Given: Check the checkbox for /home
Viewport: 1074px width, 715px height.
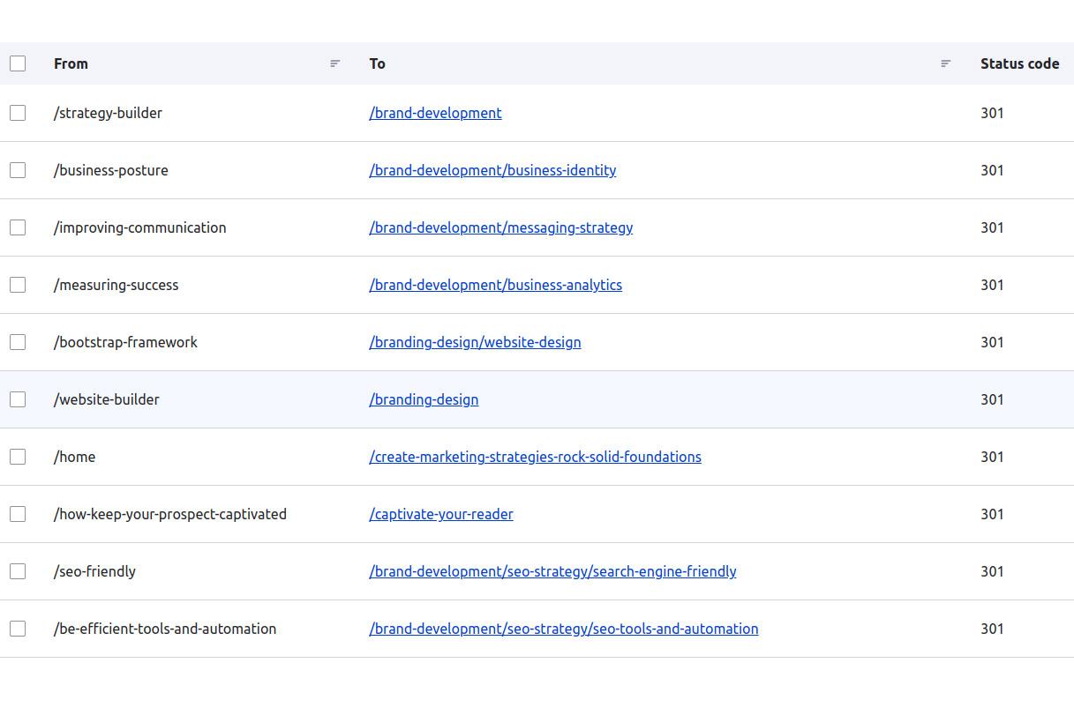Looking at the screenshot, I should (18, 456).
